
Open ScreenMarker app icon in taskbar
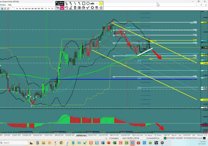tap(156, 143)
